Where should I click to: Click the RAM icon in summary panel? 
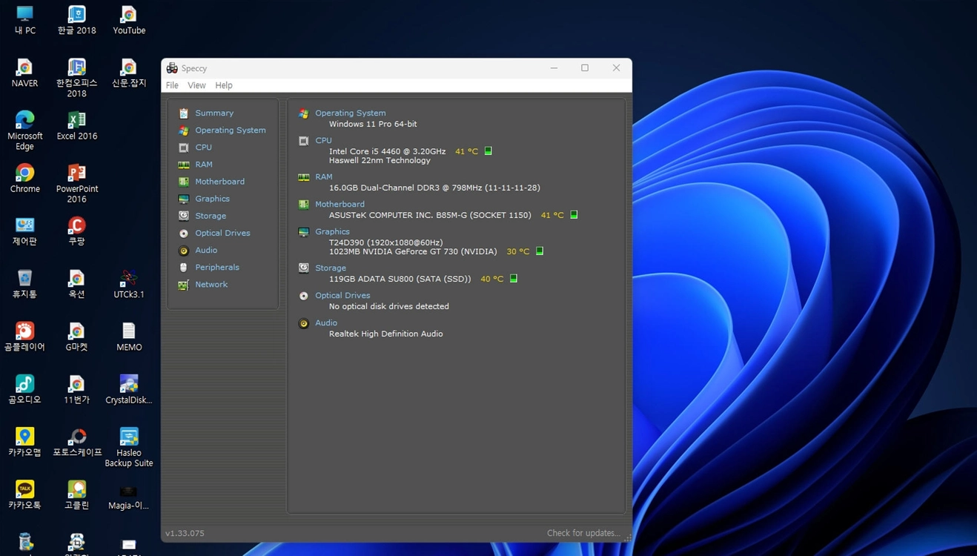point(304,177)
